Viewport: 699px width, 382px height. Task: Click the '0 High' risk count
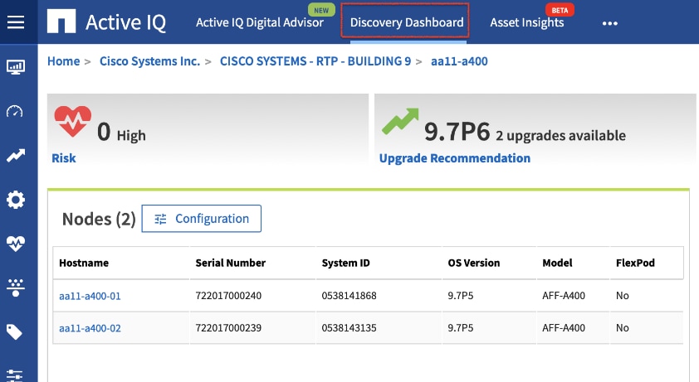121,133
